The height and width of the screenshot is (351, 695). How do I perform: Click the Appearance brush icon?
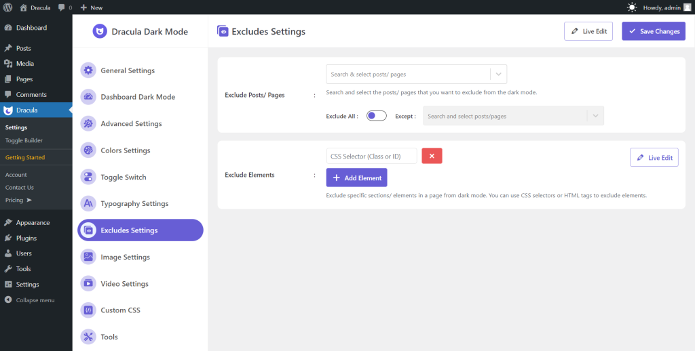click(8, 223)
